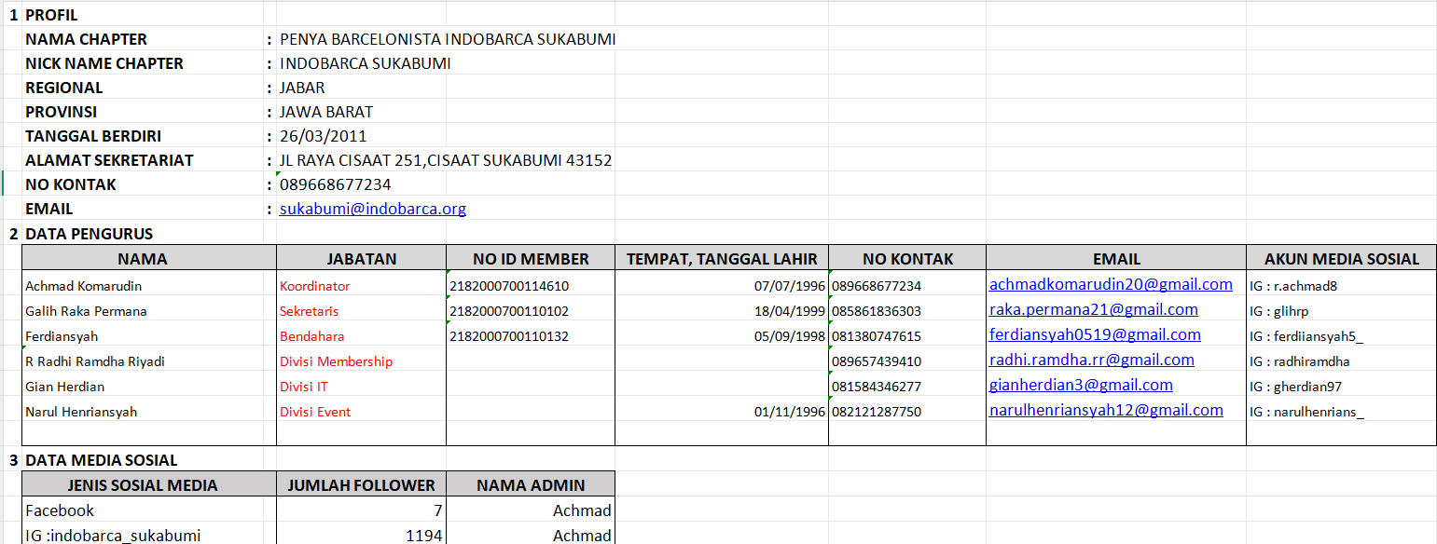
Task: Select contact number 081380747615
Action: click(x=907, y=336)
